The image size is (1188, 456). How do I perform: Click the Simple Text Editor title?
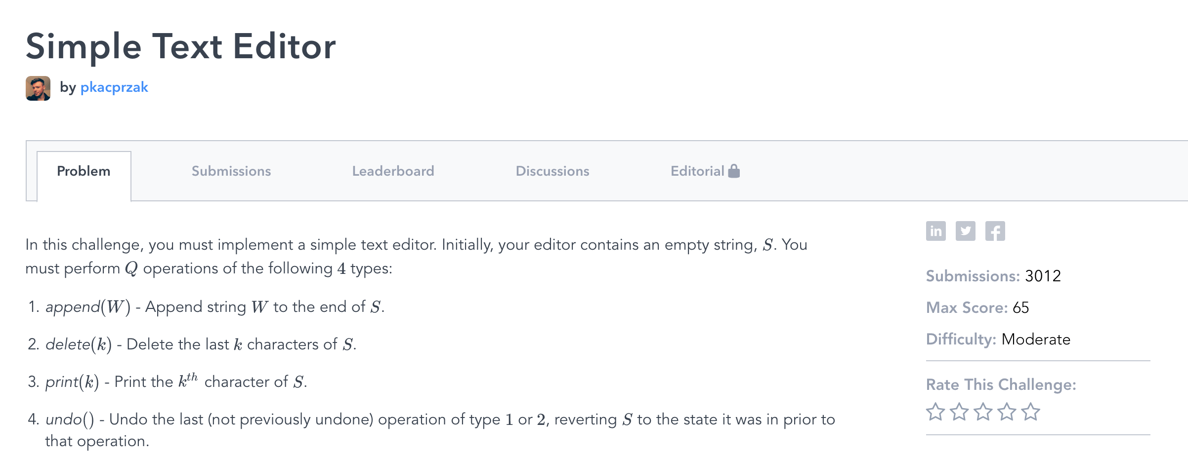tap(181, 46)
